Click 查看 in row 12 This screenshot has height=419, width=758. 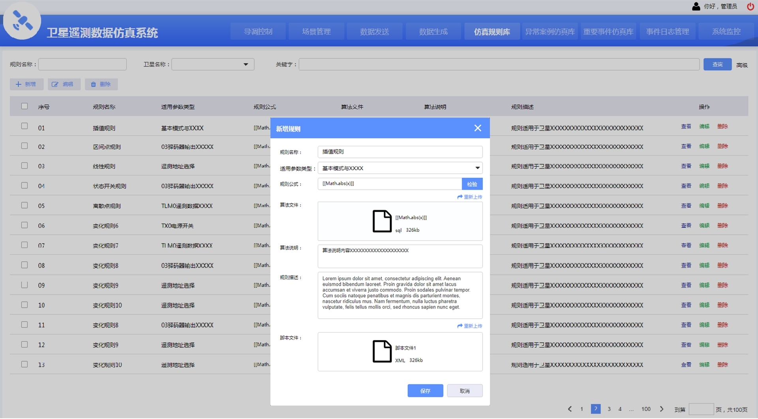click(686, 345)
